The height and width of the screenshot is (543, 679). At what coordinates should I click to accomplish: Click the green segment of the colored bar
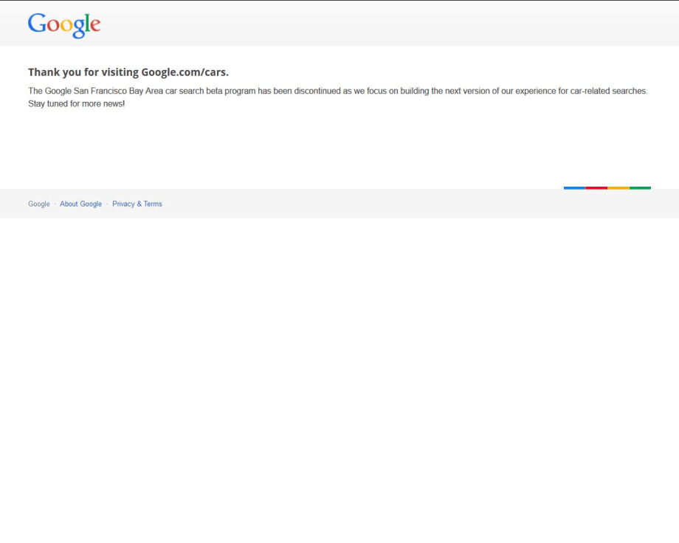click(639, 187)
